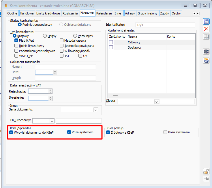
Task: Open the Limity kredytowe tab
Action: click(x=48, y=13)
